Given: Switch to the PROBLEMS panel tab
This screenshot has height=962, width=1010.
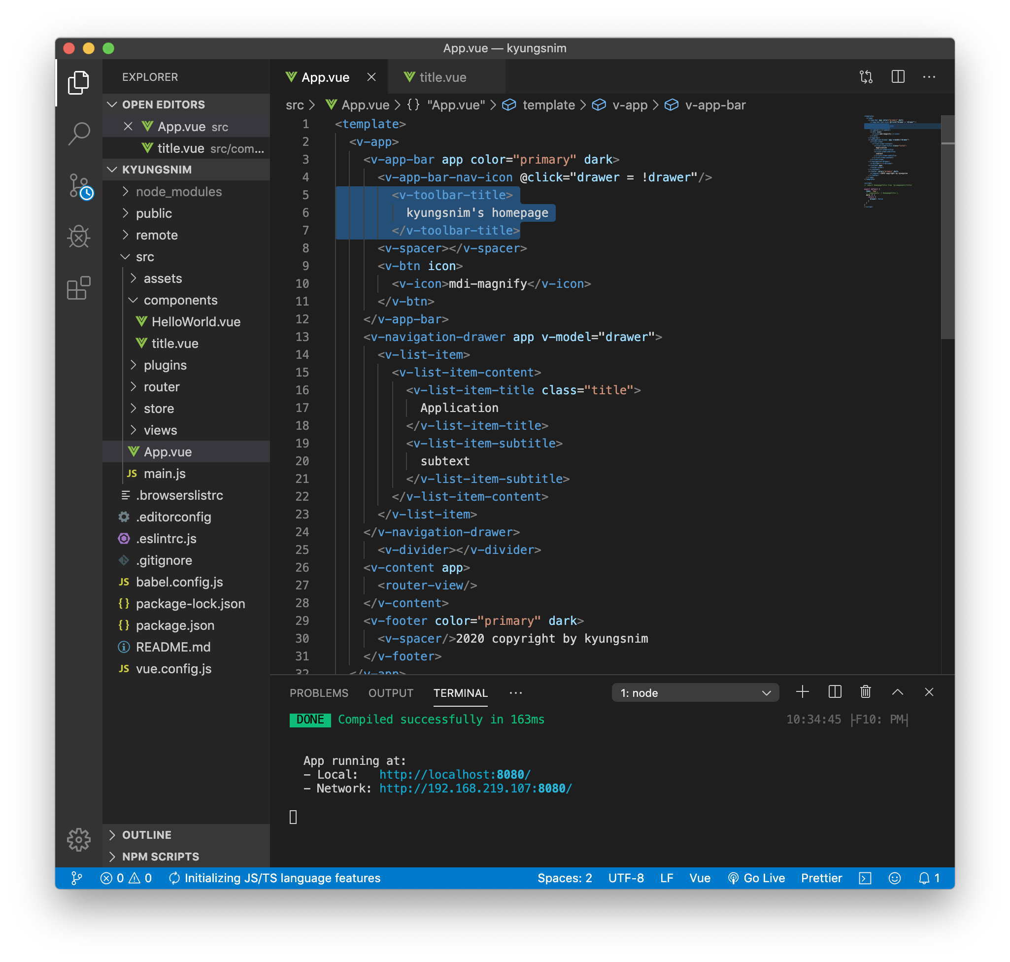Looking at the screenshot, I should click(318, 693).
